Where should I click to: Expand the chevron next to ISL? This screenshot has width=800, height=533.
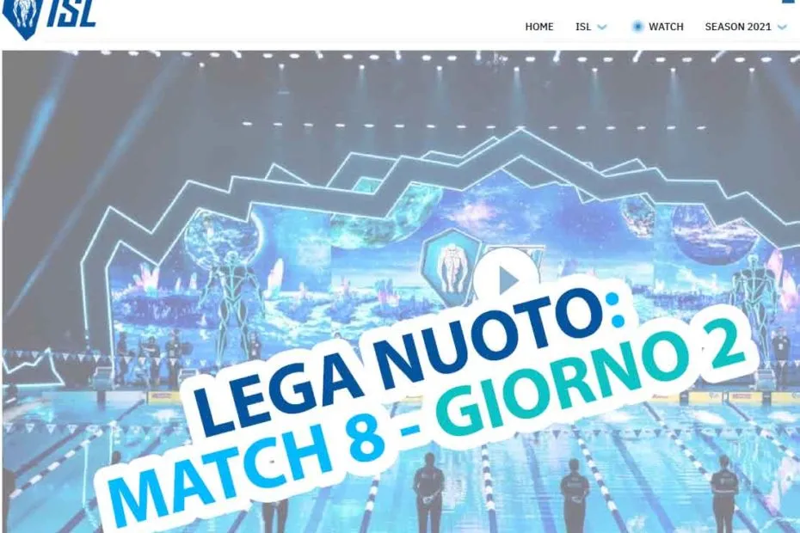(602, 27)
